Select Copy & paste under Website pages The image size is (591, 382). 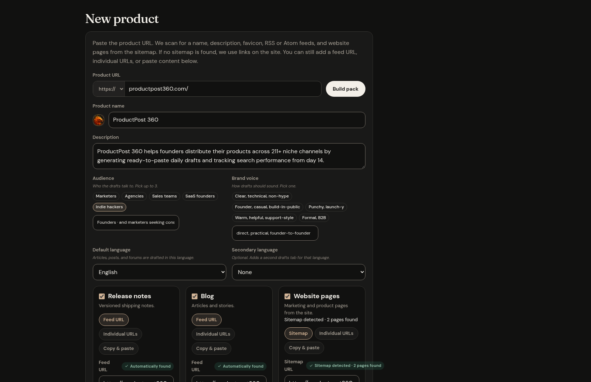(x=304, y=348)
